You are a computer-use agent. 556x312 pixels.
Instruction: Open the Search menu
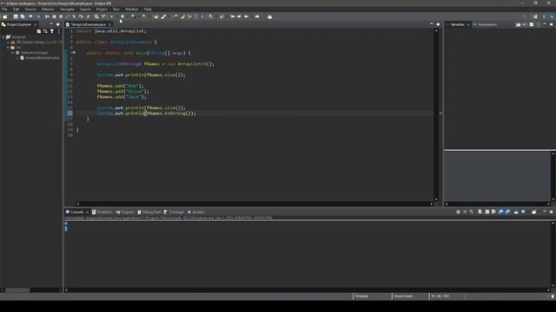coord(85,10)
